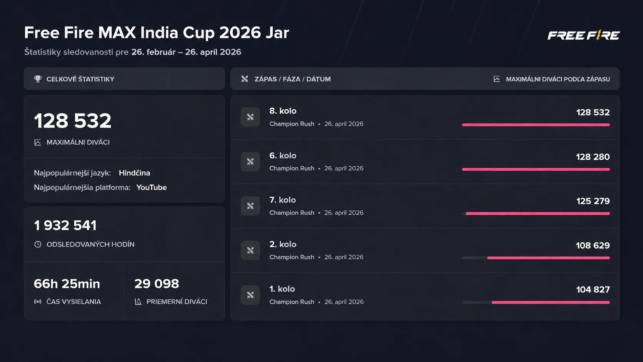Click the 2. kolo viewers progress bar
The height and width of the screenshot is (362, 643).
click(536, 258)
